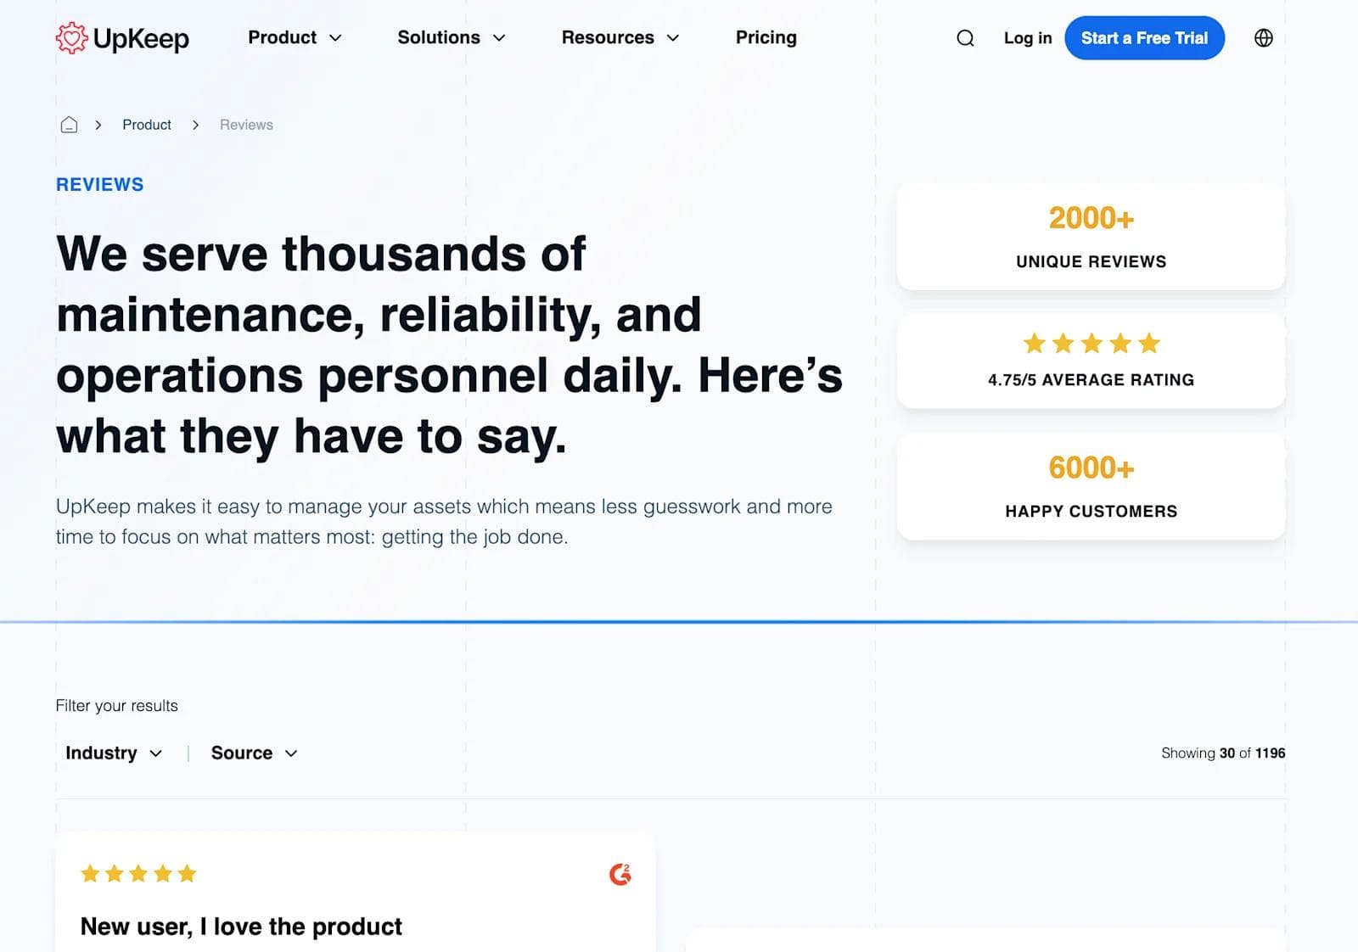The height and width of the screenshot is (952, 1358).
Task: Open the search magnifier icon
Action: coord(964,37)
